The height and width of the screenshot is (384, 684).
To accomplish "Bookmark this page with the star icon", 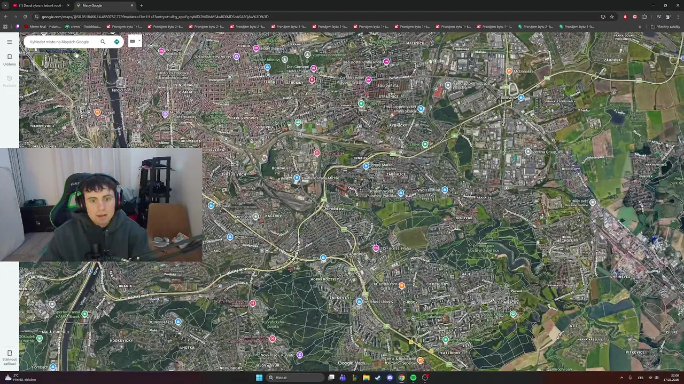I will [612, 17].
